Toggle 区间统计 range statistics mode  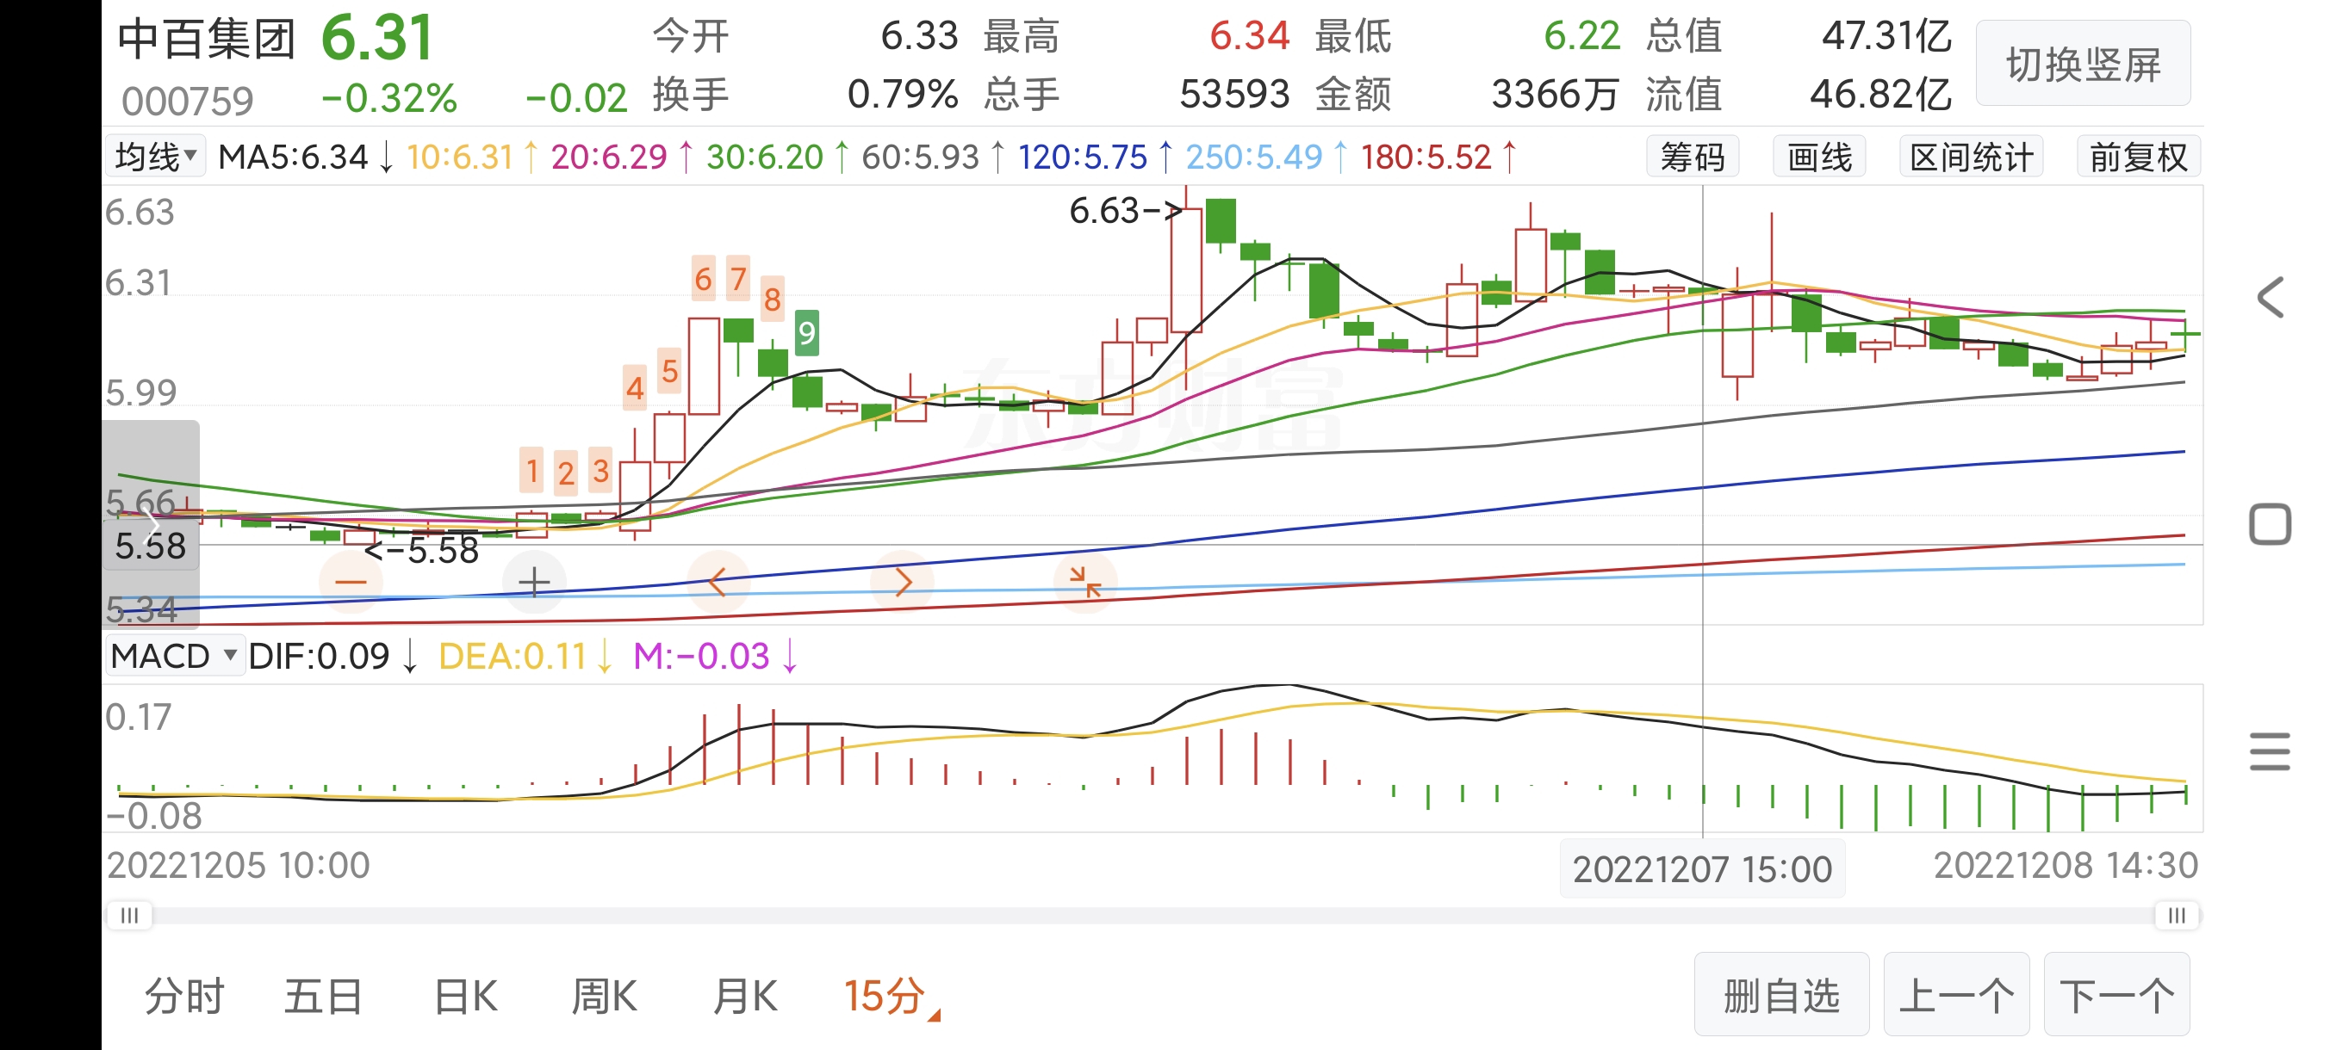[x=1971, y=157]
